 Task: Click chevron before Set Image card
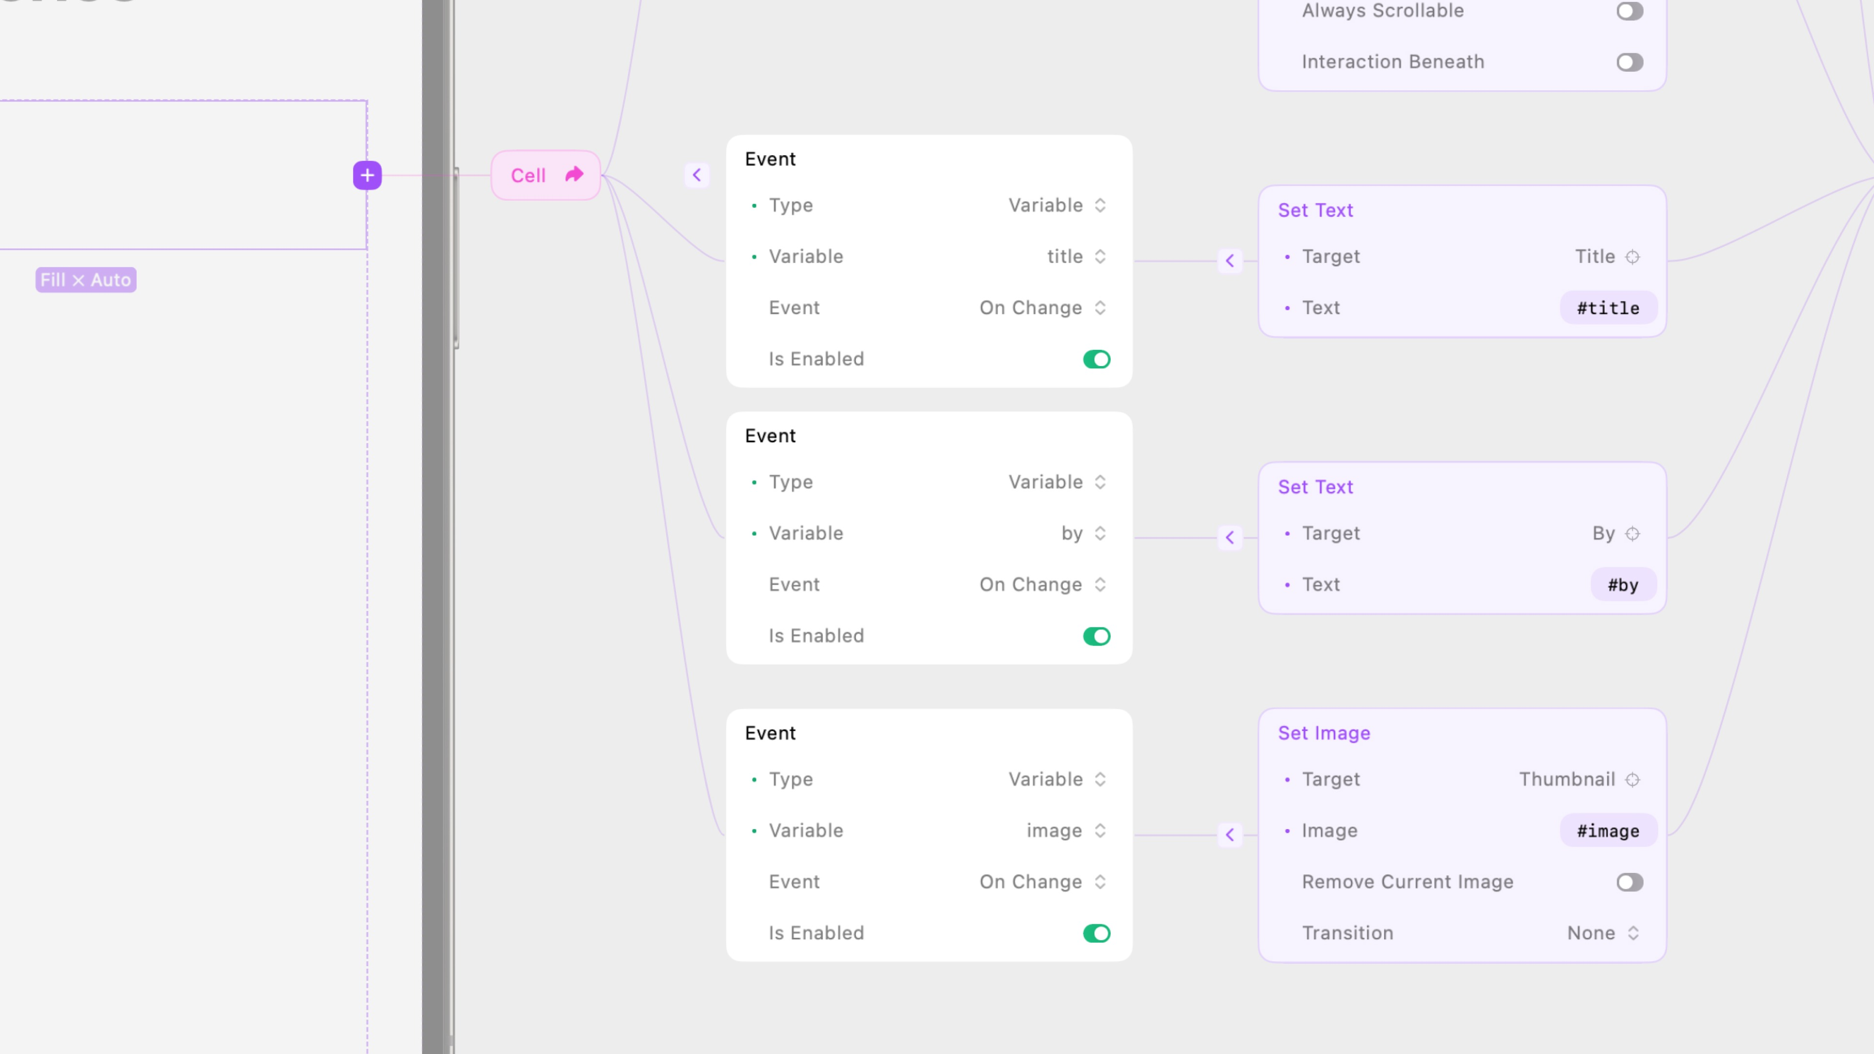tap(1229, 834)
